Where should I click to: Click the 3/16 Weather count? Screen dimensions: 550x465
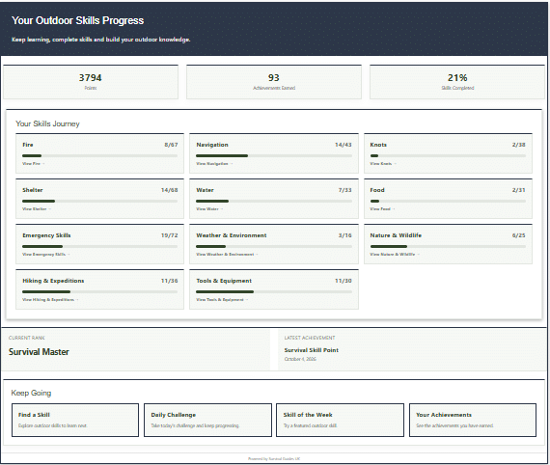pyautogui.click(x=345, y=235)
